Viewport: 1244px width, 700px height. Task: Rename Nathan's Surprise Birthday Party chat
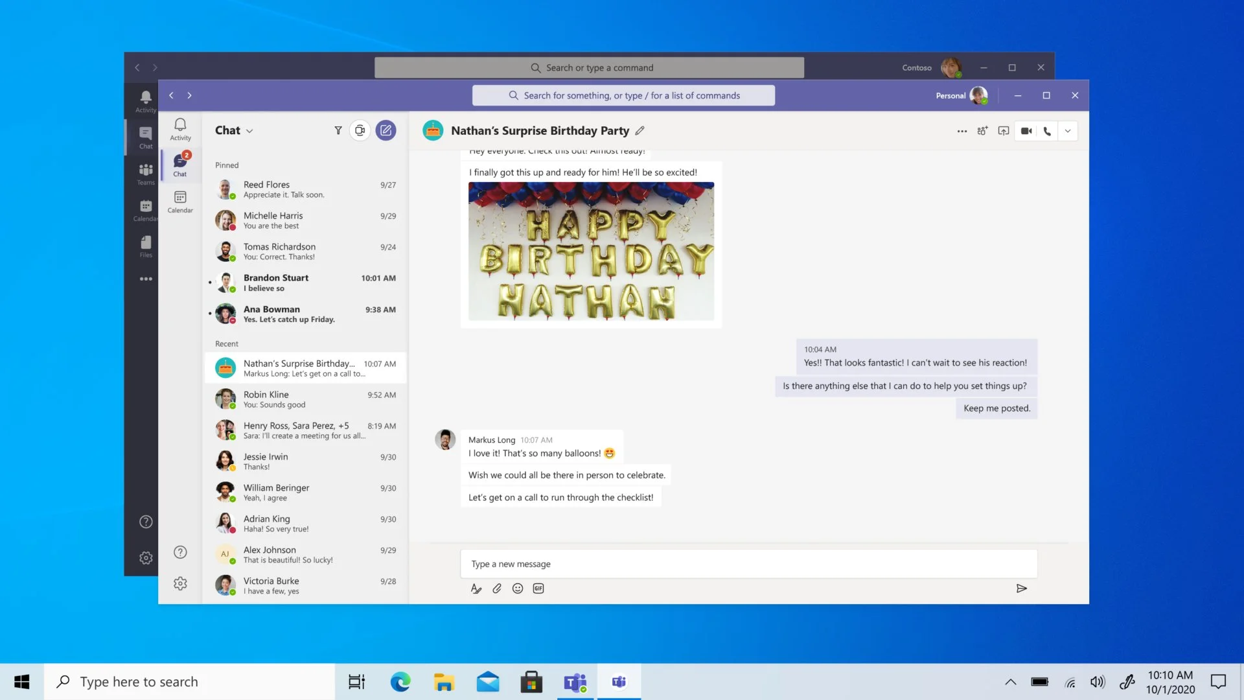pos(639,130)
